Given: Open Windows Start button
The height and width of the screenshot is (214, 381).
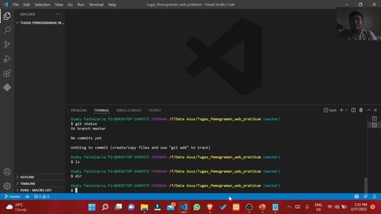Looking at the screenshot, I should coord(92,207).
